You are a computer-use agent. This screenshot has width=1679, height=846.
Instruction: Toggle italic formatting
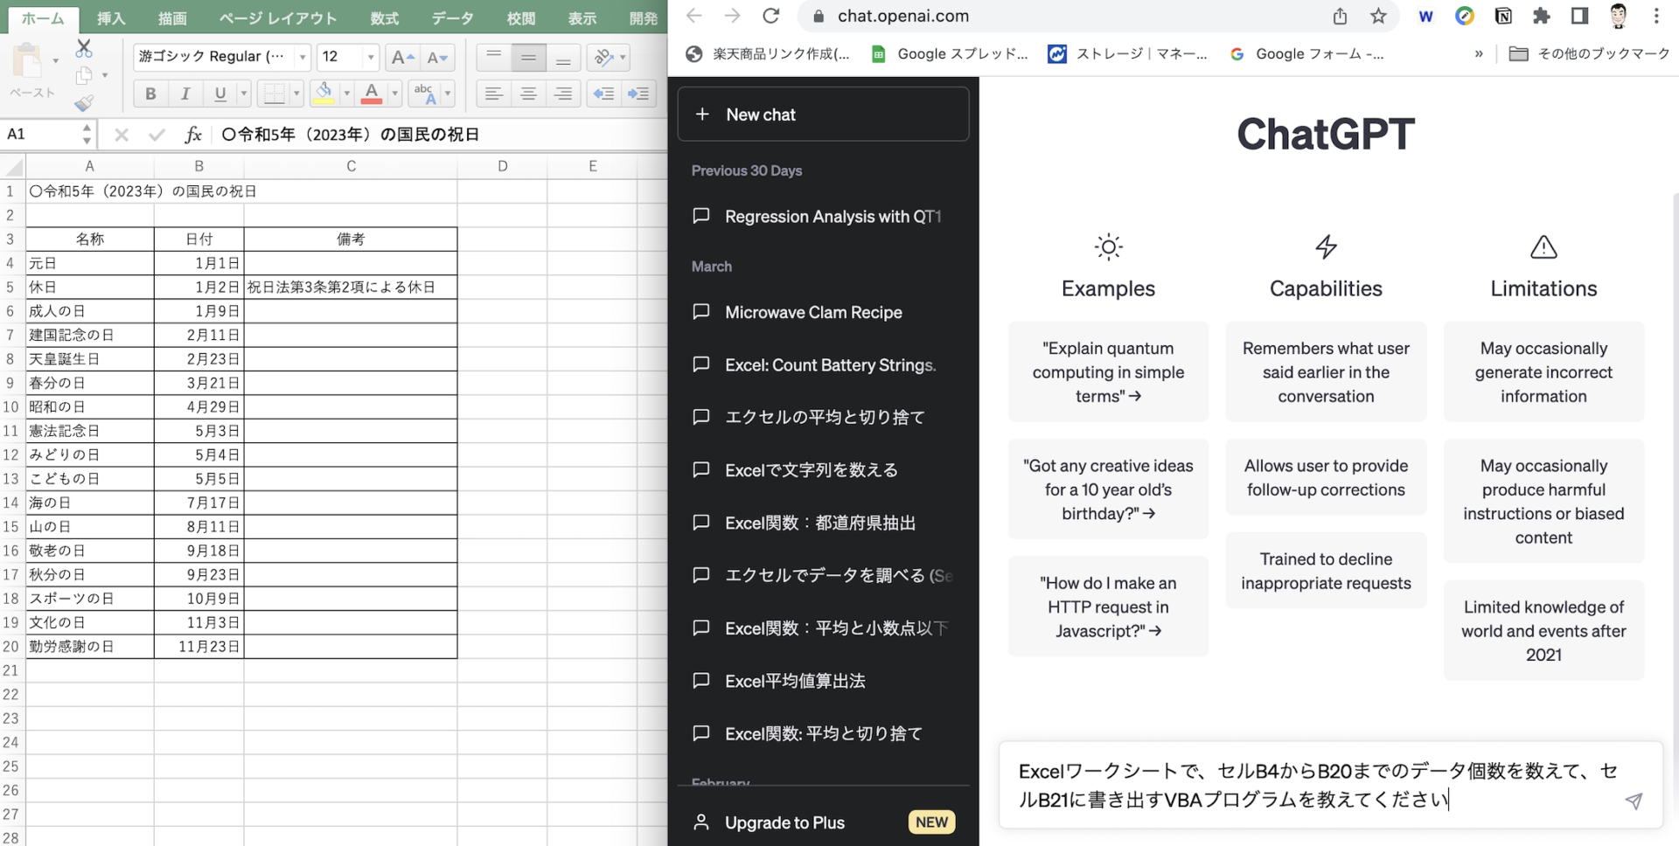(x=185, y=94)
